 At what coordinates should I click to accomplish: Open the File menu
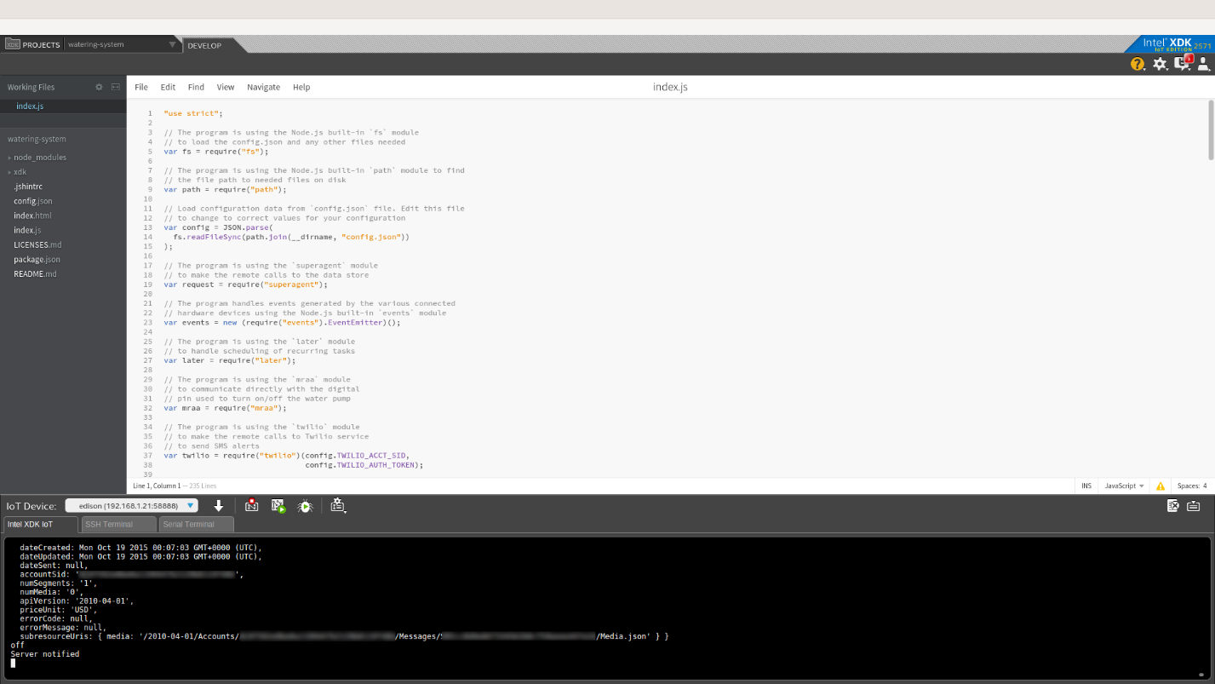point(141,87)
